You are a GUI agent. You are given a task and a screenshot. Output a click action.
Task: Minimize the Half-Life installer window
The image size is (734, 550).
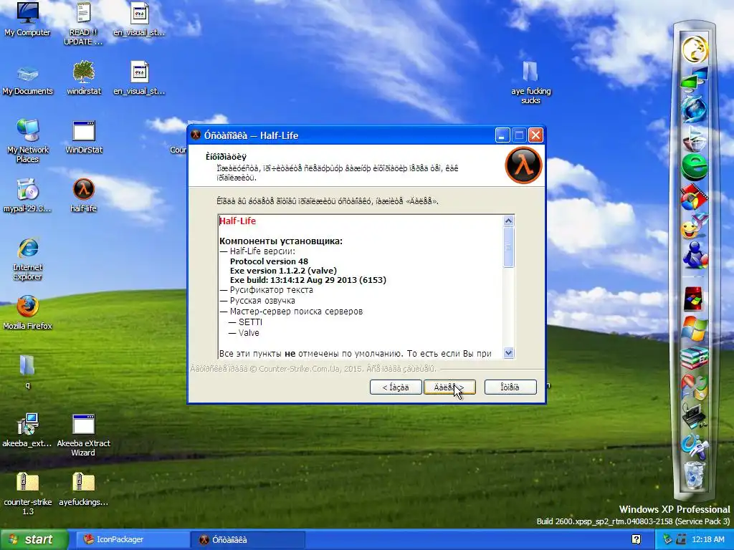[502, 135]
